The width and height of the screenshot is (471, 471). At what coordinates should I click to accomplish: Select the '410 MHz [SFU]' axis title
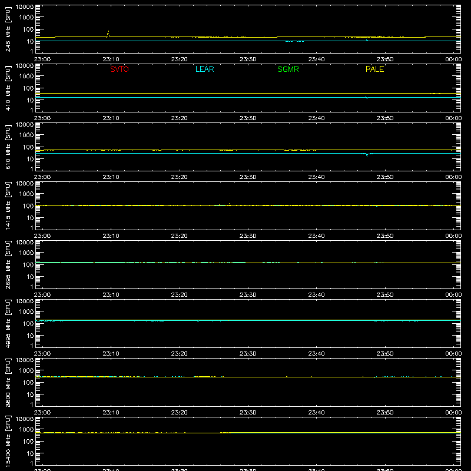click(x=8, y=88)
